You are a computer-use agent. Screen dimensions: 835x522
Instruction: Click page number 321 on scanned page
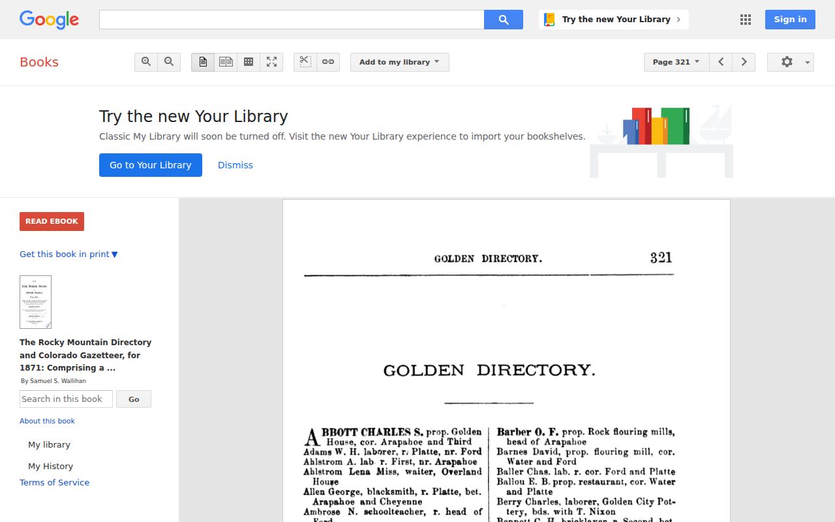661,257
